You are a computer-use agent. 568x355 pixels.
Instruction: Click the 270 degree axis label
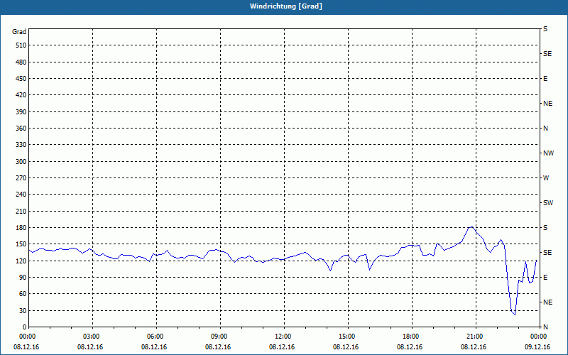point(19,178)
